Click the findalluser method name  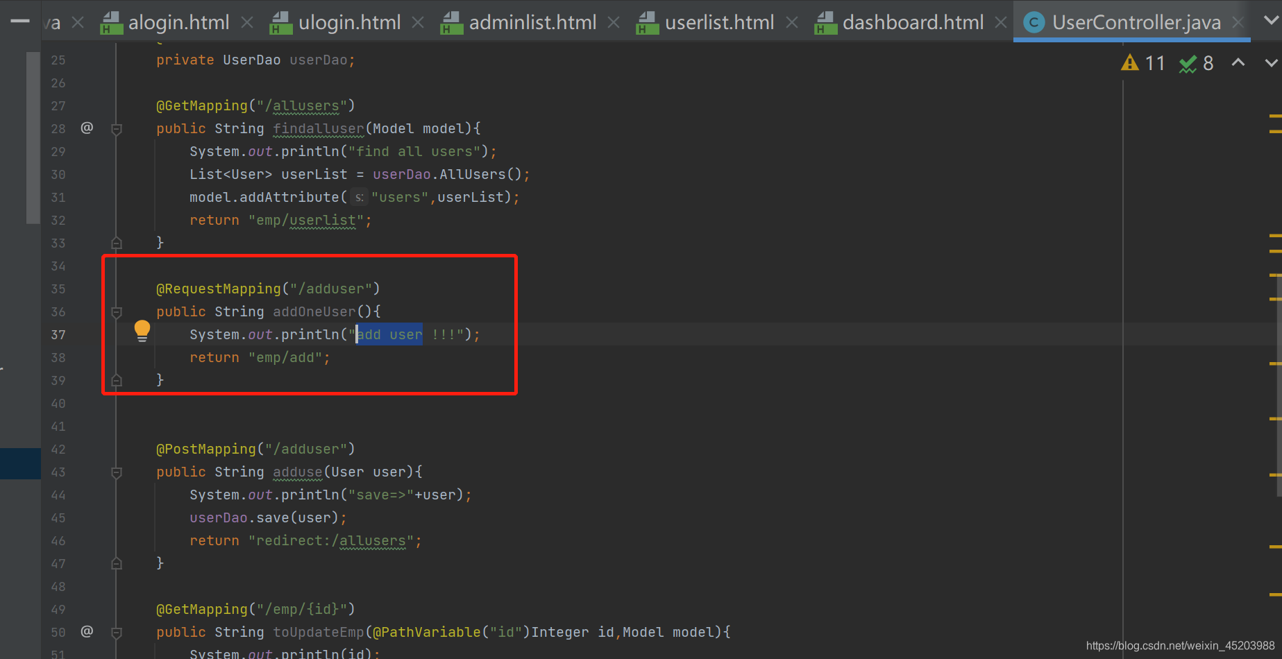[x=319, y=128]
